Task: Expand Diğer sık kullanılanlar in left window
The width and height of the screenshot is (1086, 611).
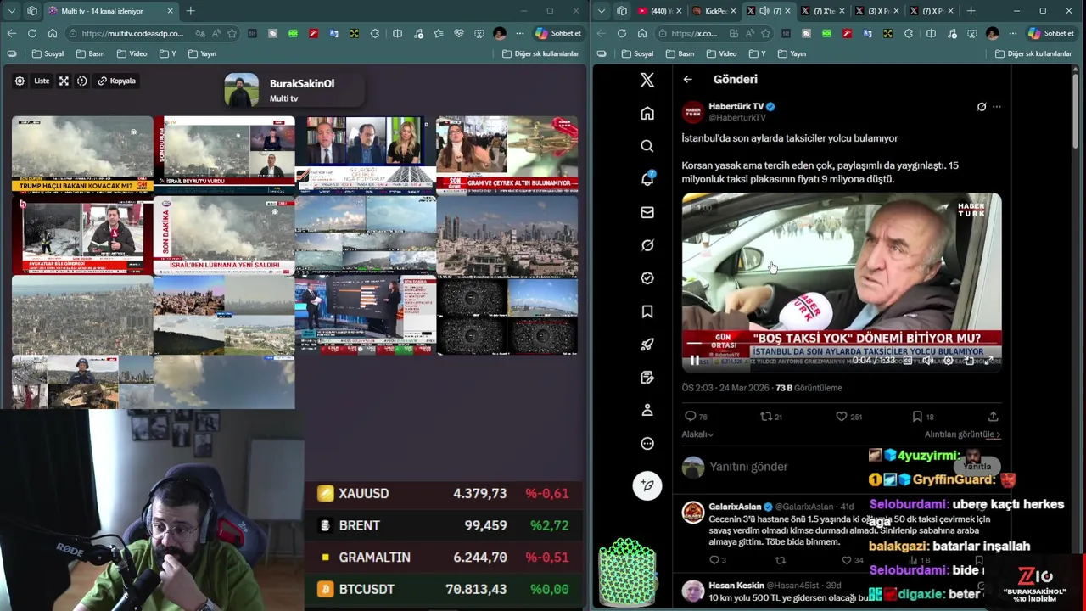Action: coord(540,53)
